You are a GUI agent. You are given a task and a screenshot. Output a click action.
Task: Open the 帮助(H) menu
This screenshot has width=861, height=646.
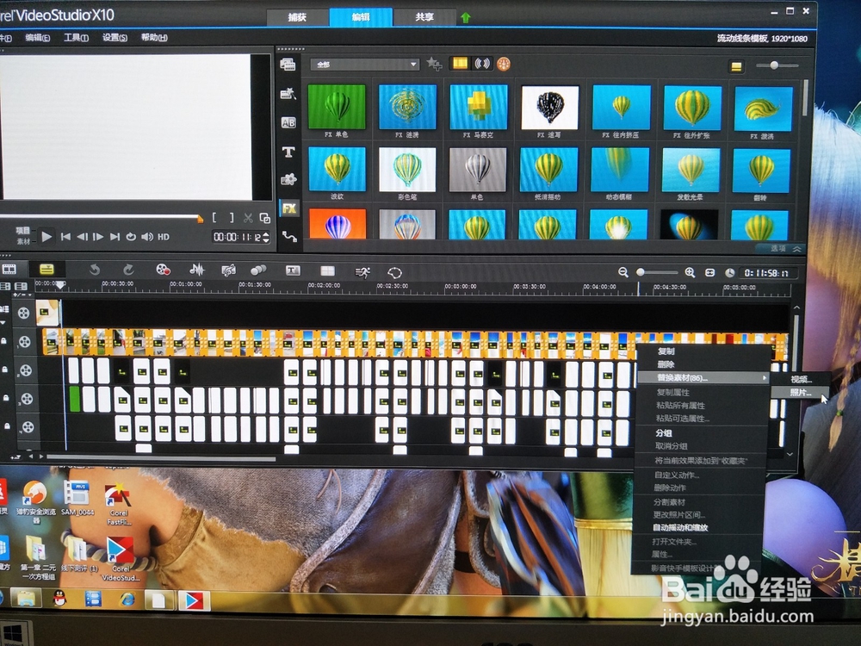click(x=154, y=37)
